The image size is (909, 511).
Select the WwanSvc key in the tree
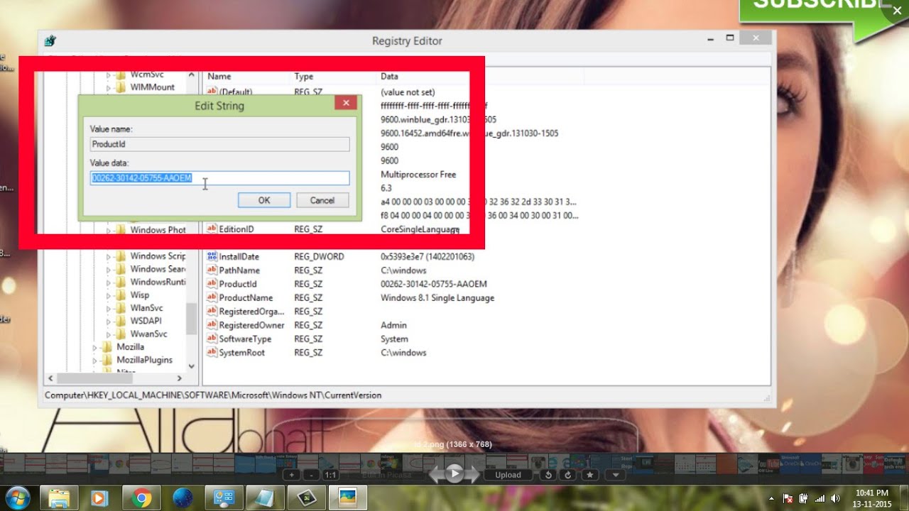(x=148, y=334)
